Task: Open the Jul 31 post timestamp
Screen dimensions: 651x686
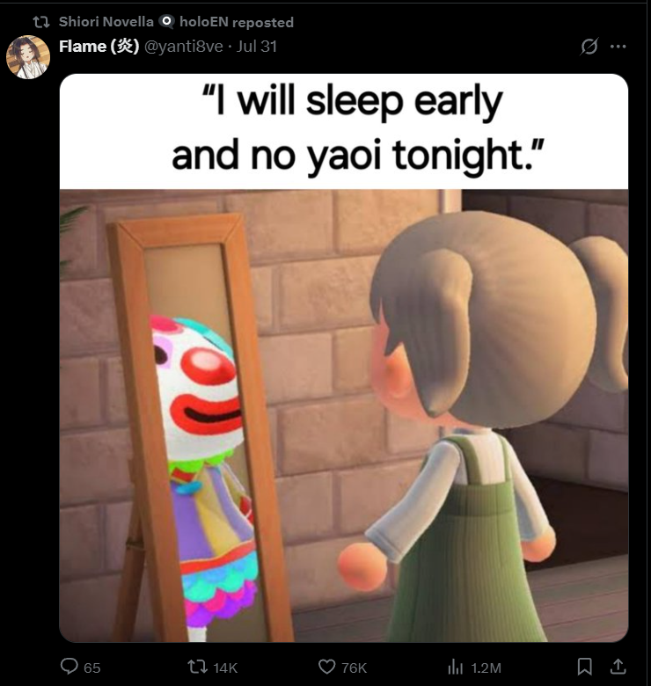Action: click(256, 47)
